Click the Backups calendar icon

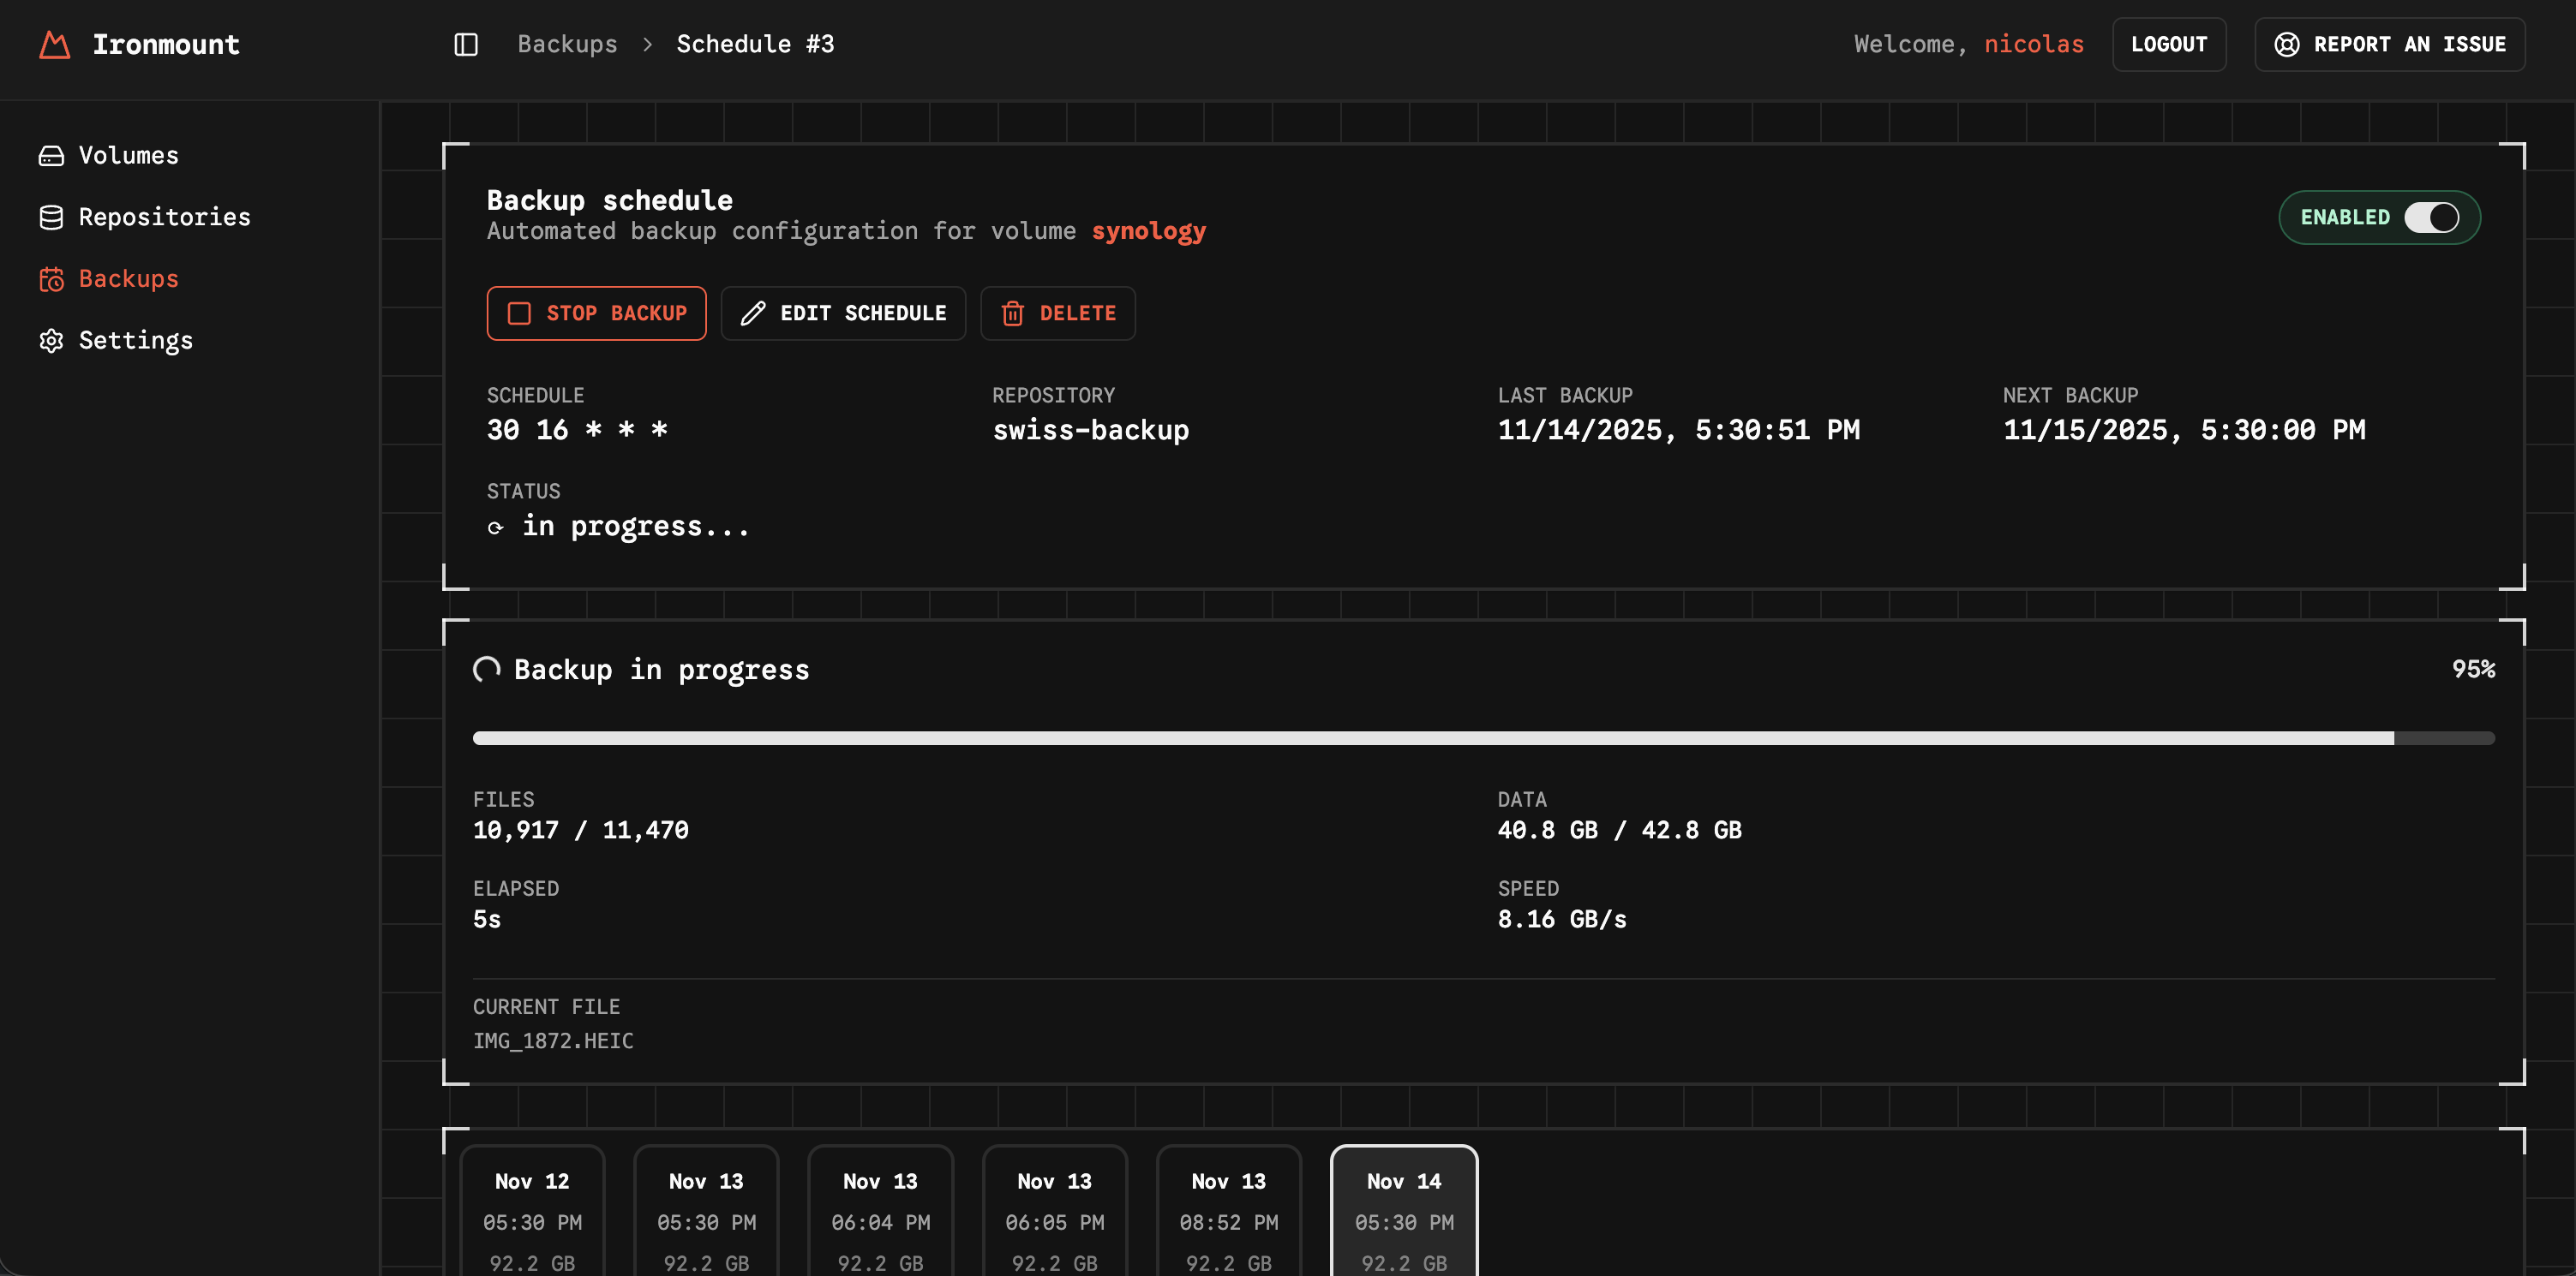click(x=51, y=279)
